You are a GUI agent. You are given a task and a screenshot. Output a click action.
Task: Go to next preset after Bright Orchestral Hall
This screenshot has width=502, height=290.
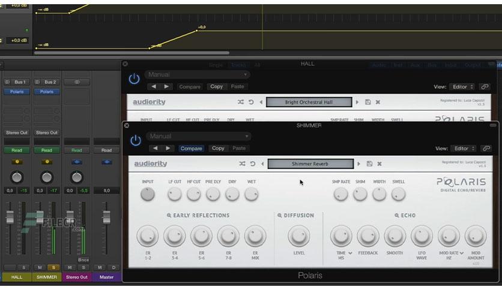pyautogui.click(x=357, y=102)
